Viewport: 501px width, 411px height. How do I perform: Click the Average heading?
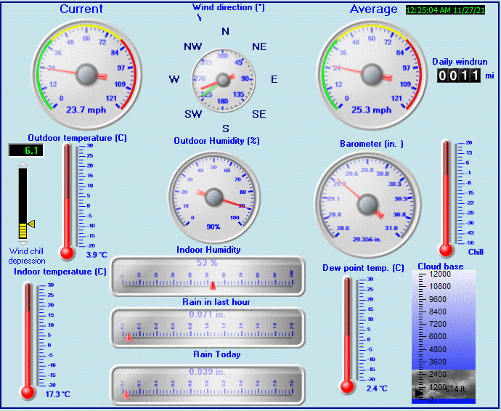coord(373,9)
